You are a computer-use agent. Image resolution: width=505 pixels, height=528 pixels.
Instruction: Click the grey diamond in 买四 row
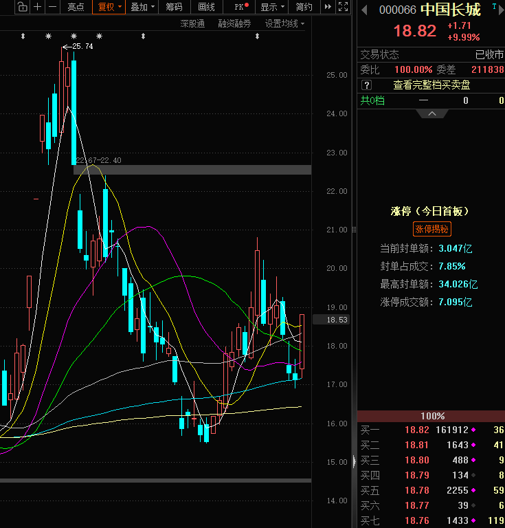(473, 475)
